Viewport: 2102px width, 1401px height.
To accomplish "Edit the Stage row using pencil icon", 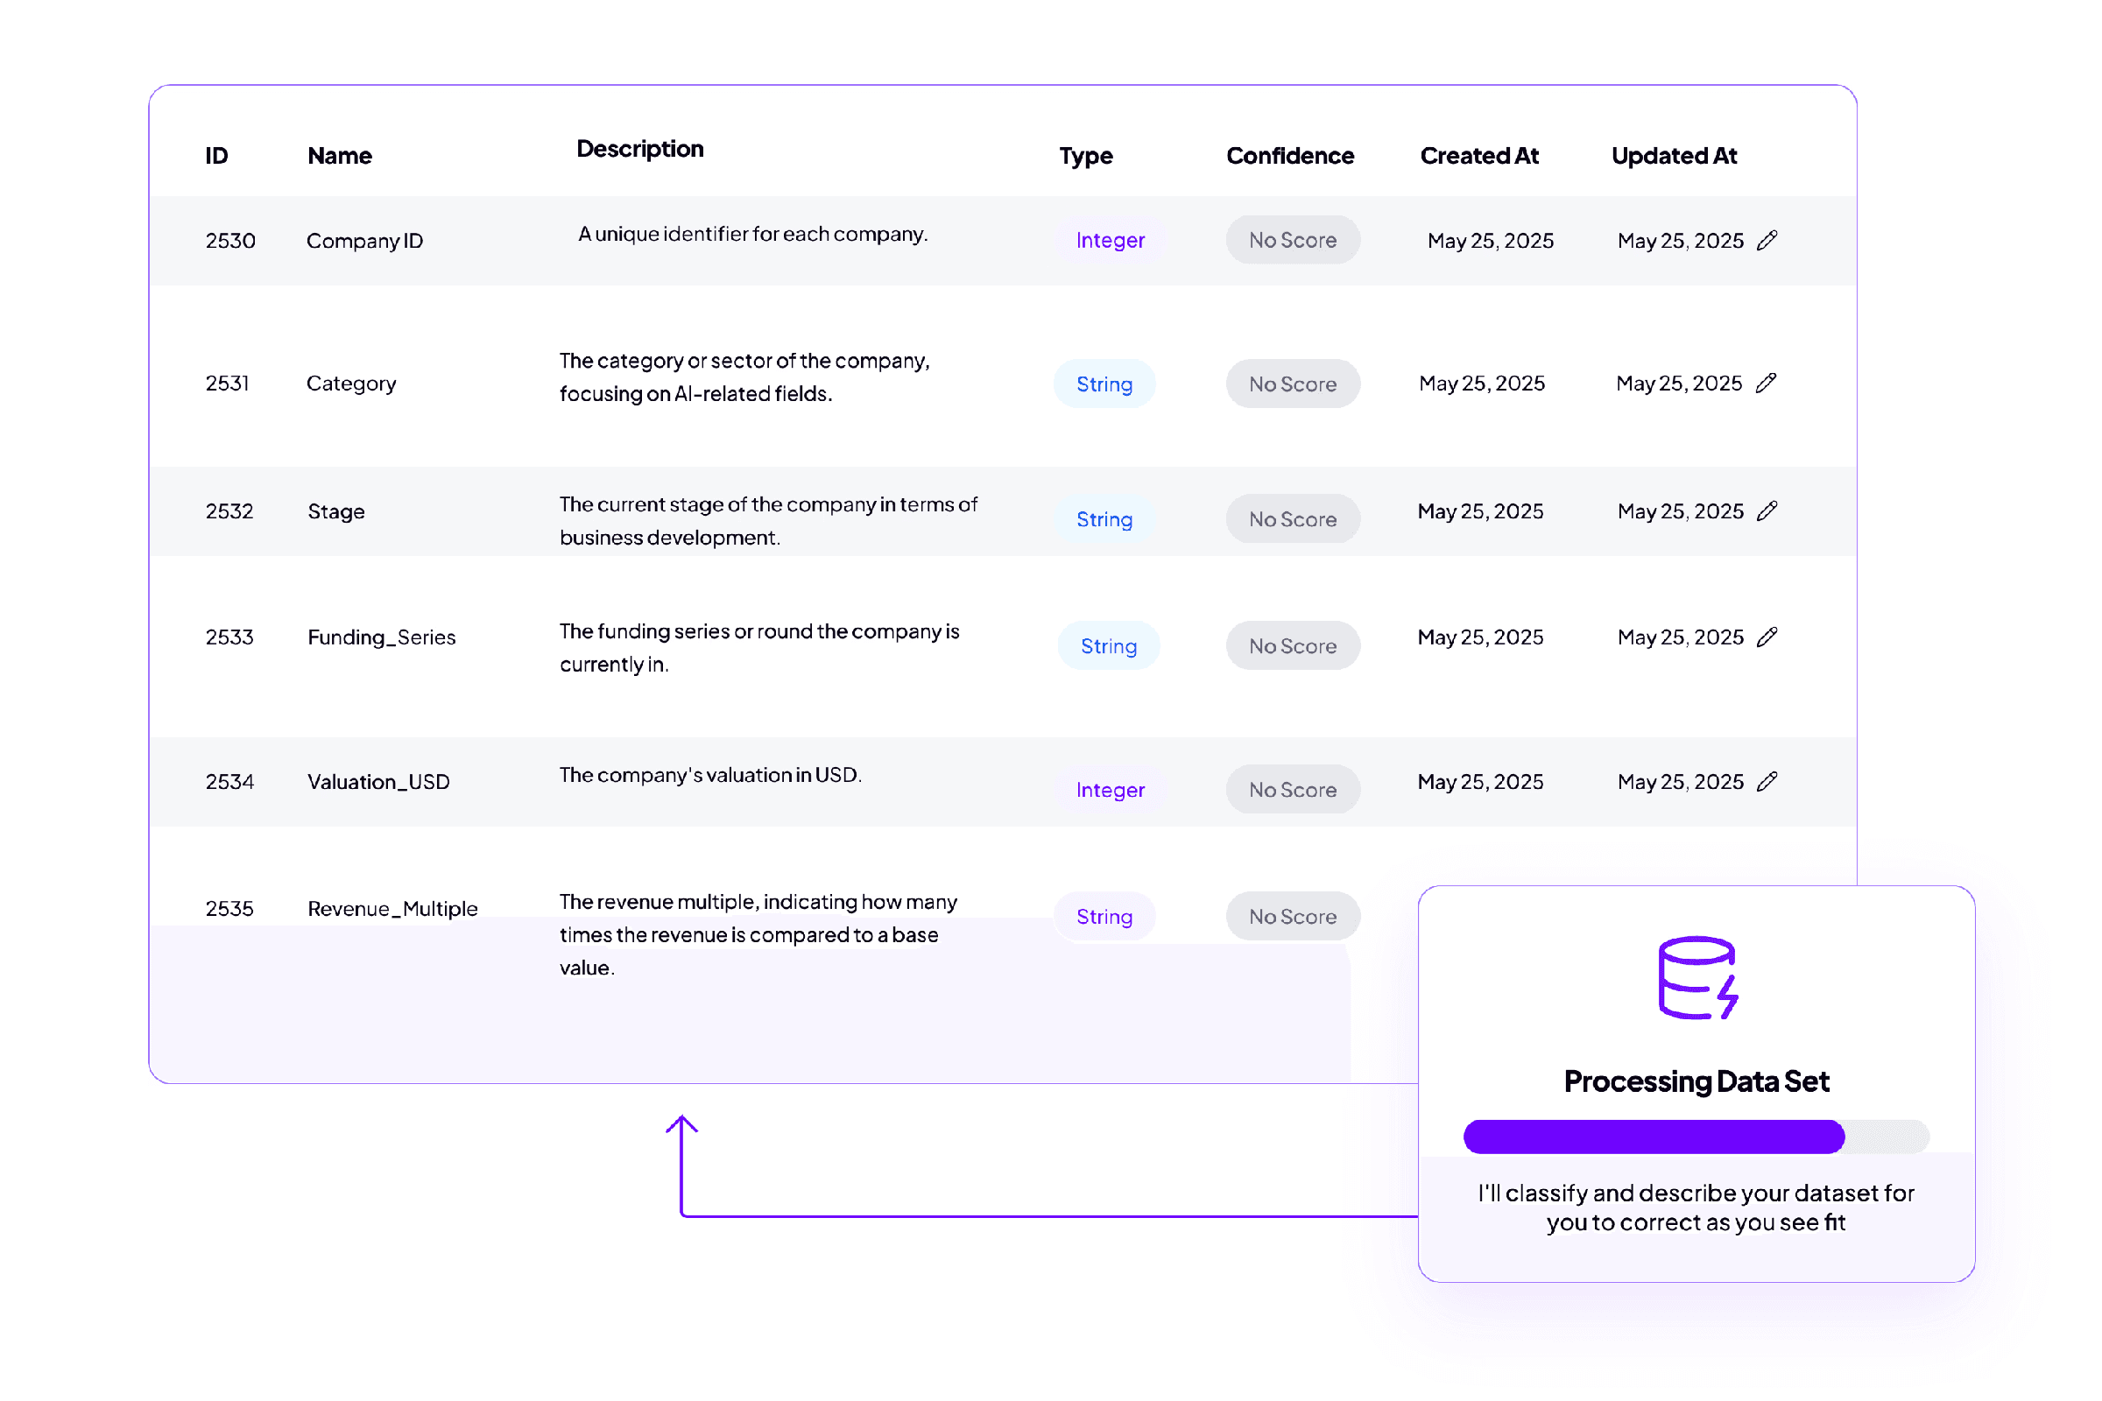I will point(1767,511).
